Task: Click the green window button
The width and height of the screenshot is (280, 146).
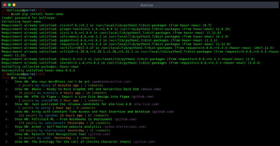Action: [10, 5]
